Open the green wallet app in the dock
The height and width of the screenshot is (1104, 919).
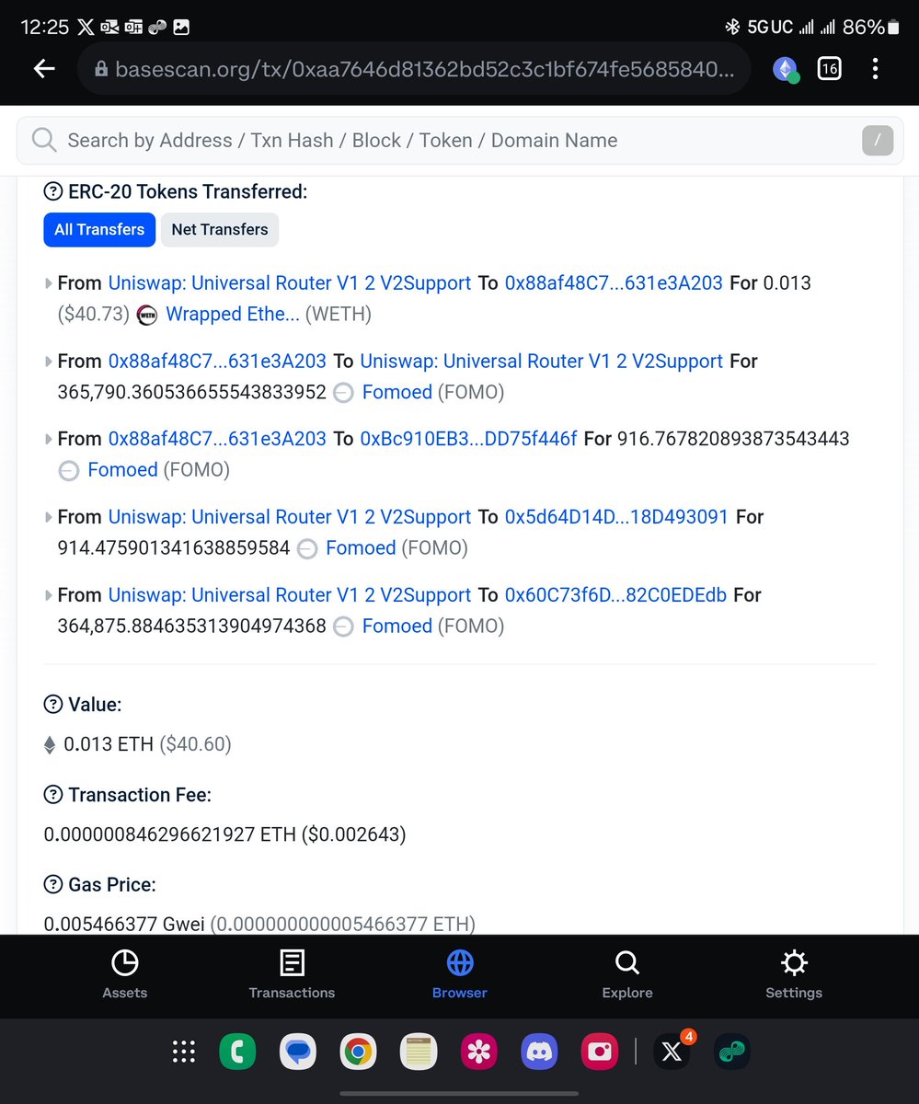pyautogui.click(x=733, y=1052)
